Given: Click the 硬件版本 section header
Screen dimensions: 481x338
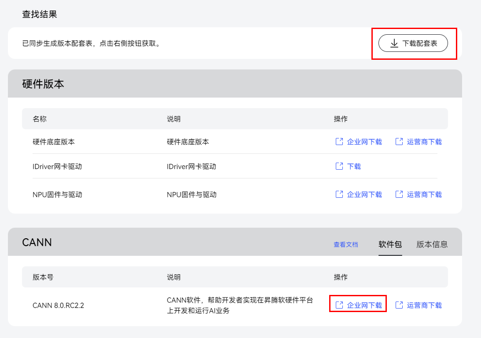Looking at the screenshot, I should 43,84.
